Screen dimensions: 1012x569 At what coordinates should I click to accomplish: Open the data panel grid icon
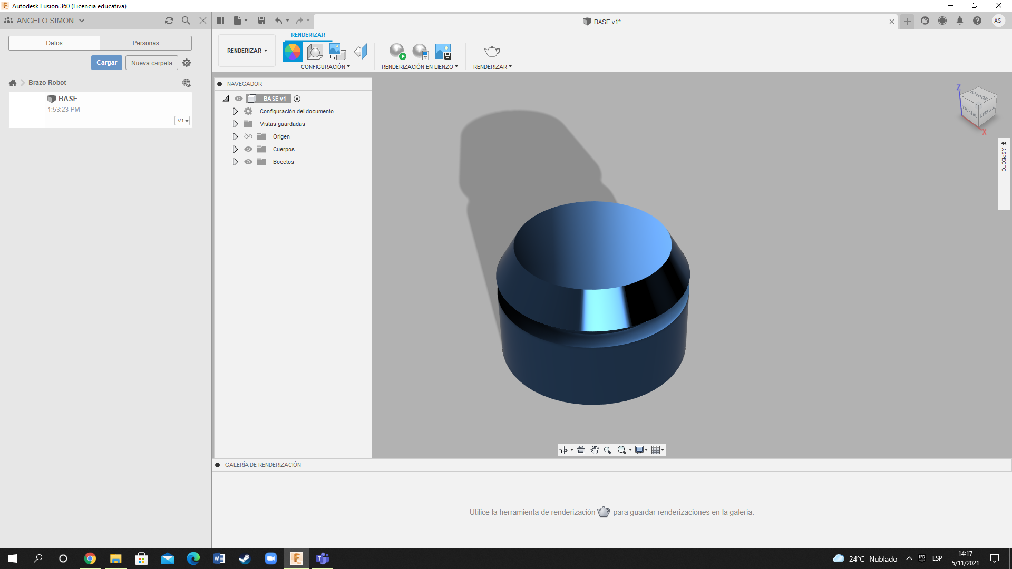[220, 21]
